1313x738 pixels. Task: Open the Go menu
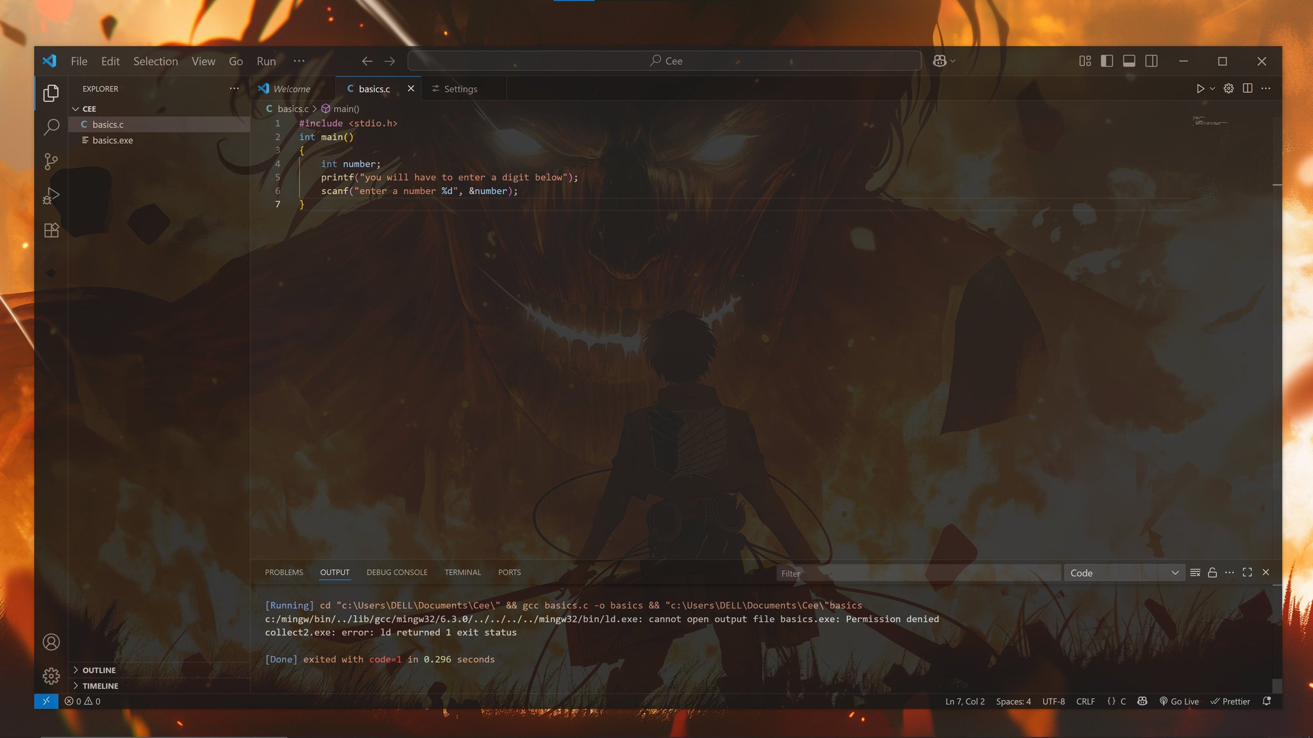(x=236, y=61)
